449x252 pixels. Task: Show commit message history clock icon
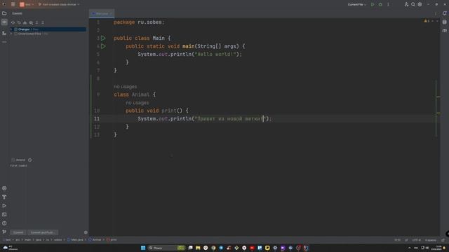(29, 160)
